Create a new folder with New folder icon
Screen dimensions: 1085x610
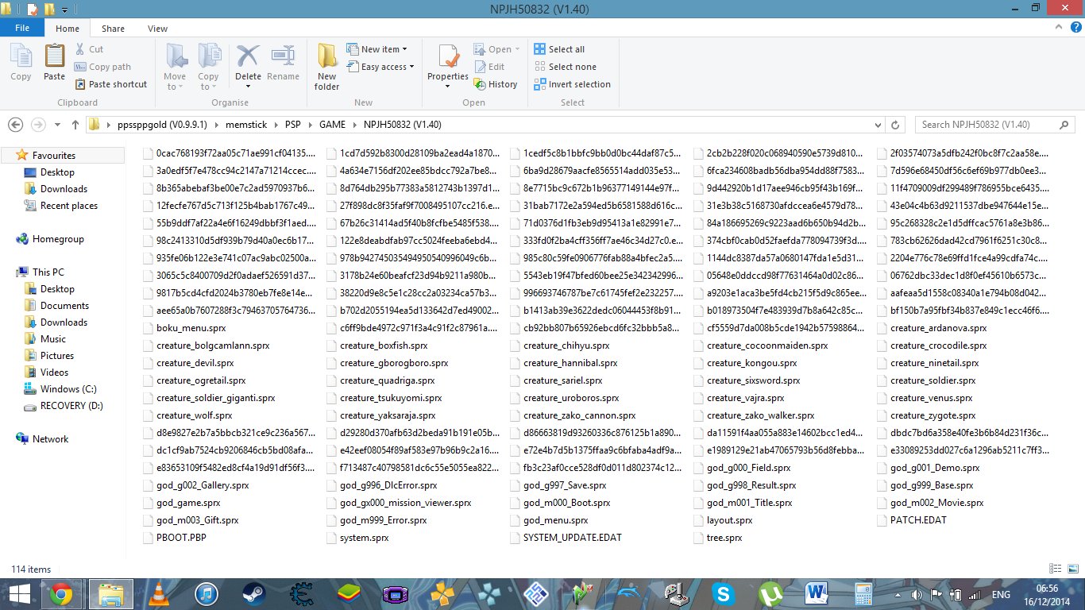pyautogui.click(x=326, y=65)
